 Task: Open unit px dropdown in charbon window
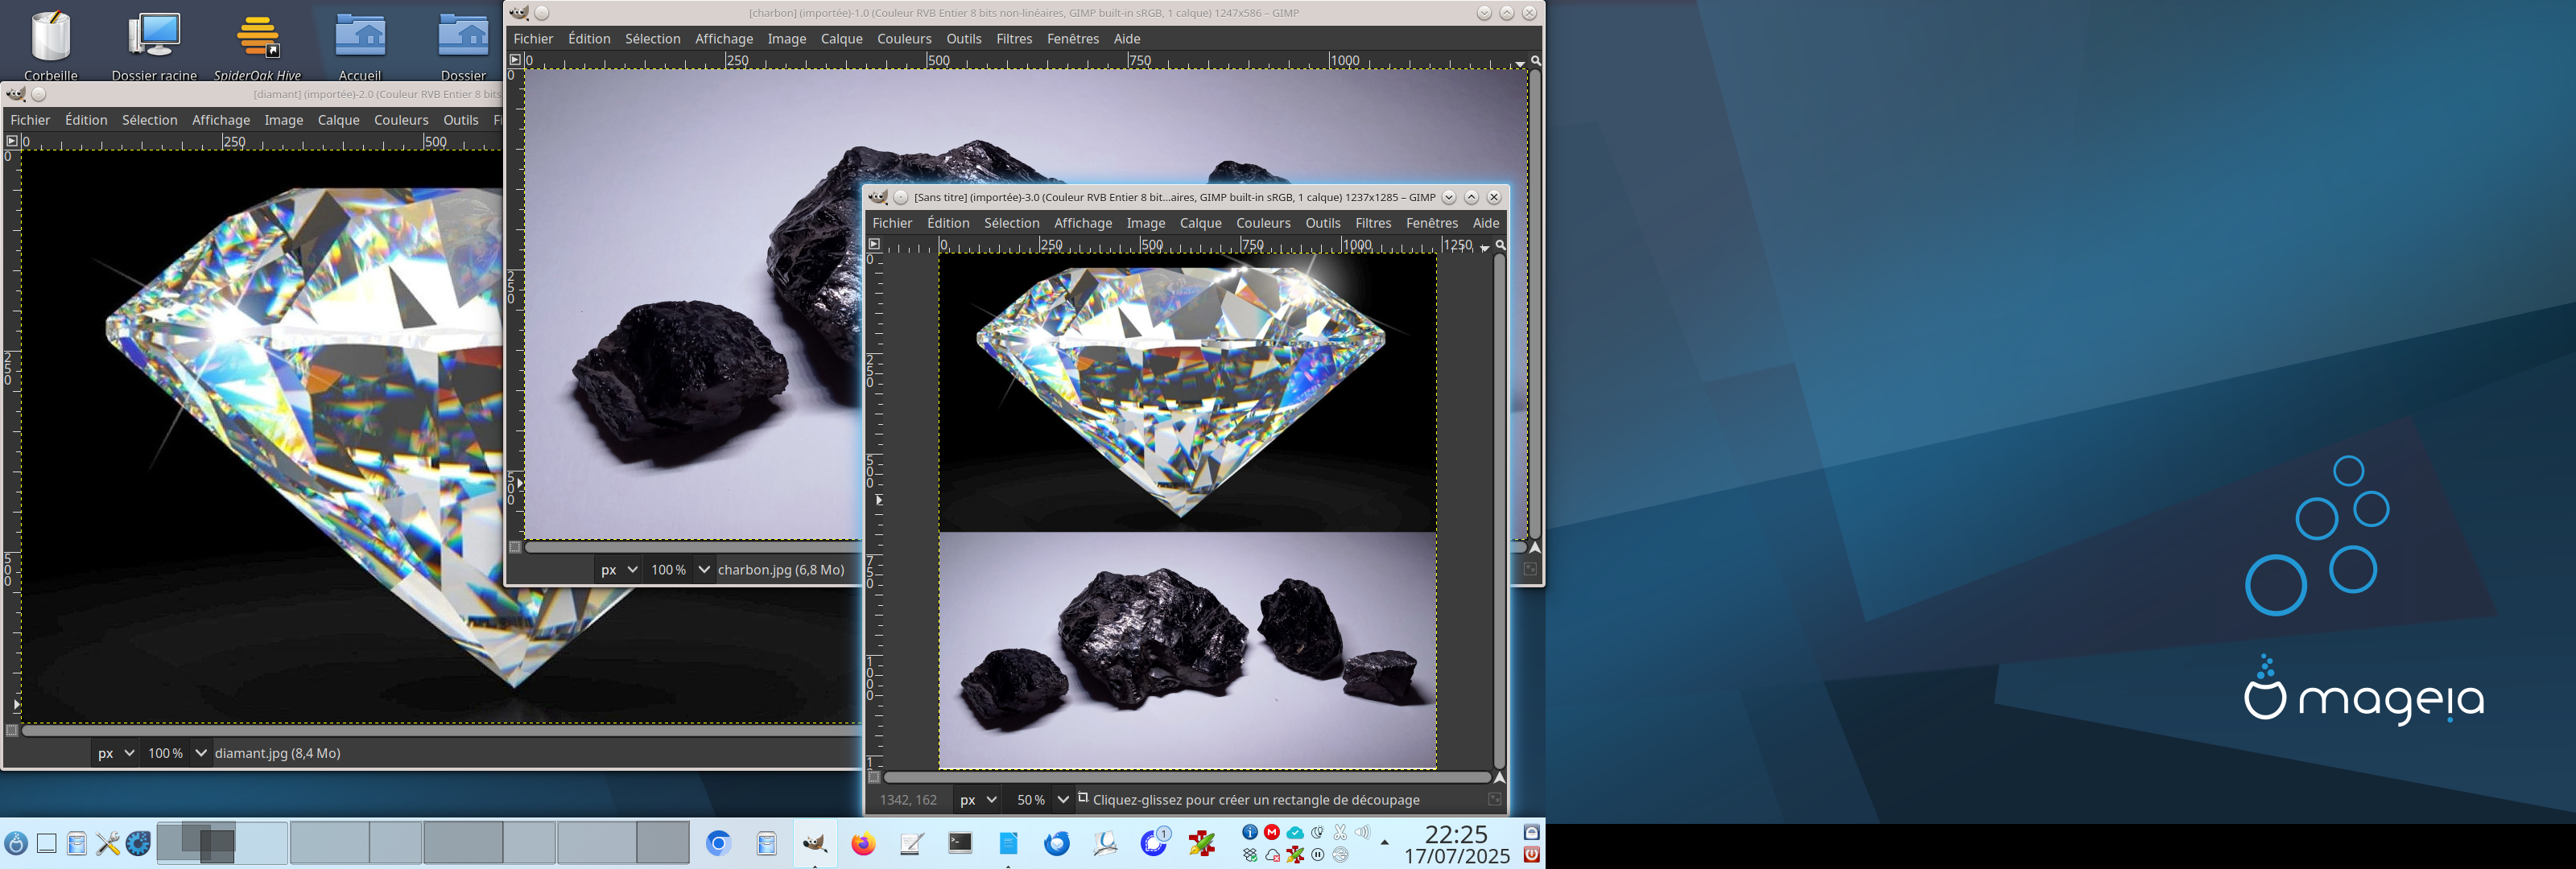pos(618,570)
